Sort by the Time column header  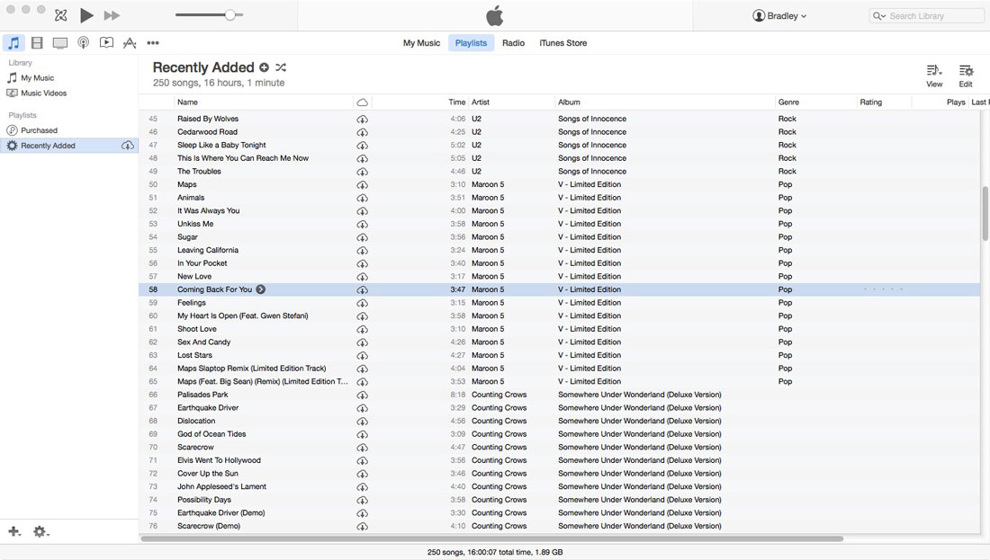[x=457, y=102]
